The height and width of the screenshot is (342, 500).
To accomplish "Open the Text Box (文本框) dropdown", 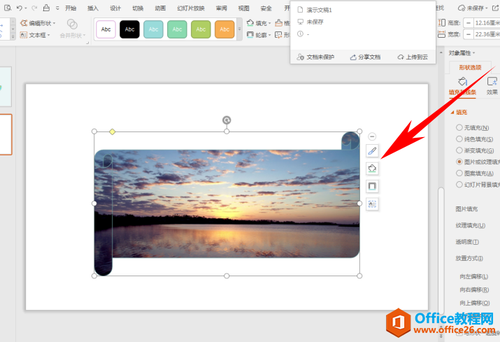I will 36,34.
